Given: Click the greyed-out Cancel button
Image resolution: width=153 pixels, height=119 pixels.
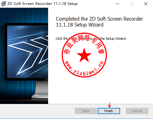Looking at the screenshot, I should (137, 111).
